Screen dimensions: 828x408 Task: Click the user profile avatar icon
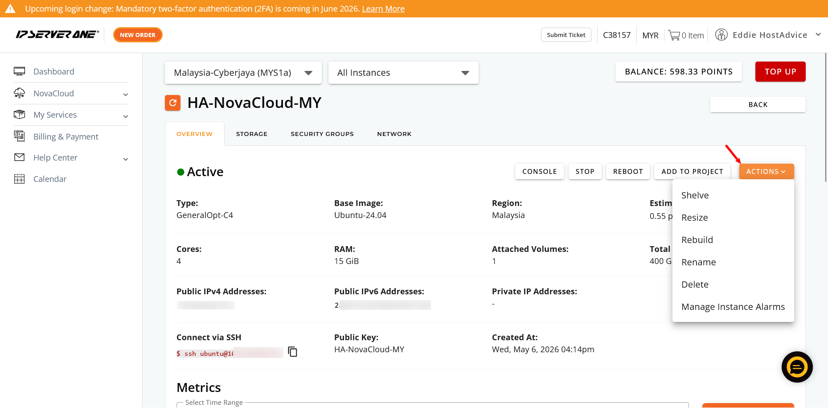click(x=721, y=35)
